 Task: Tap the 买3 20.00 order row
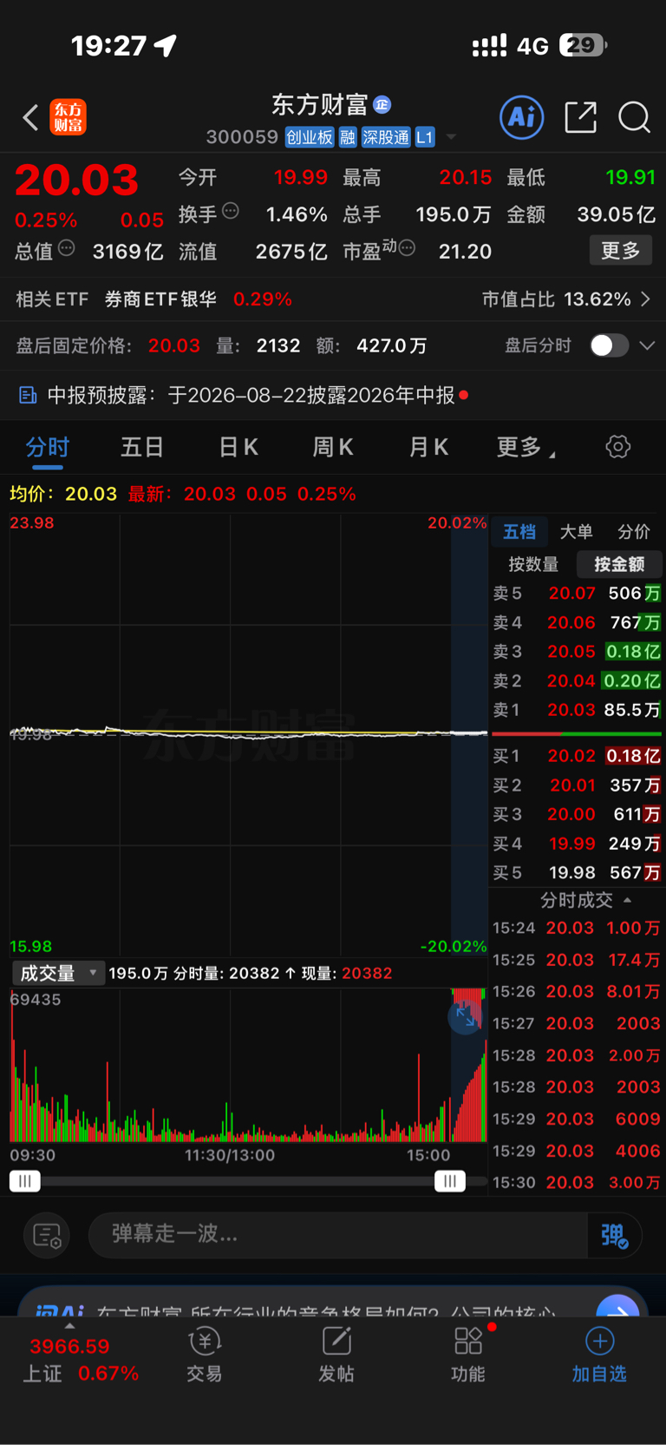click(577, 814)
